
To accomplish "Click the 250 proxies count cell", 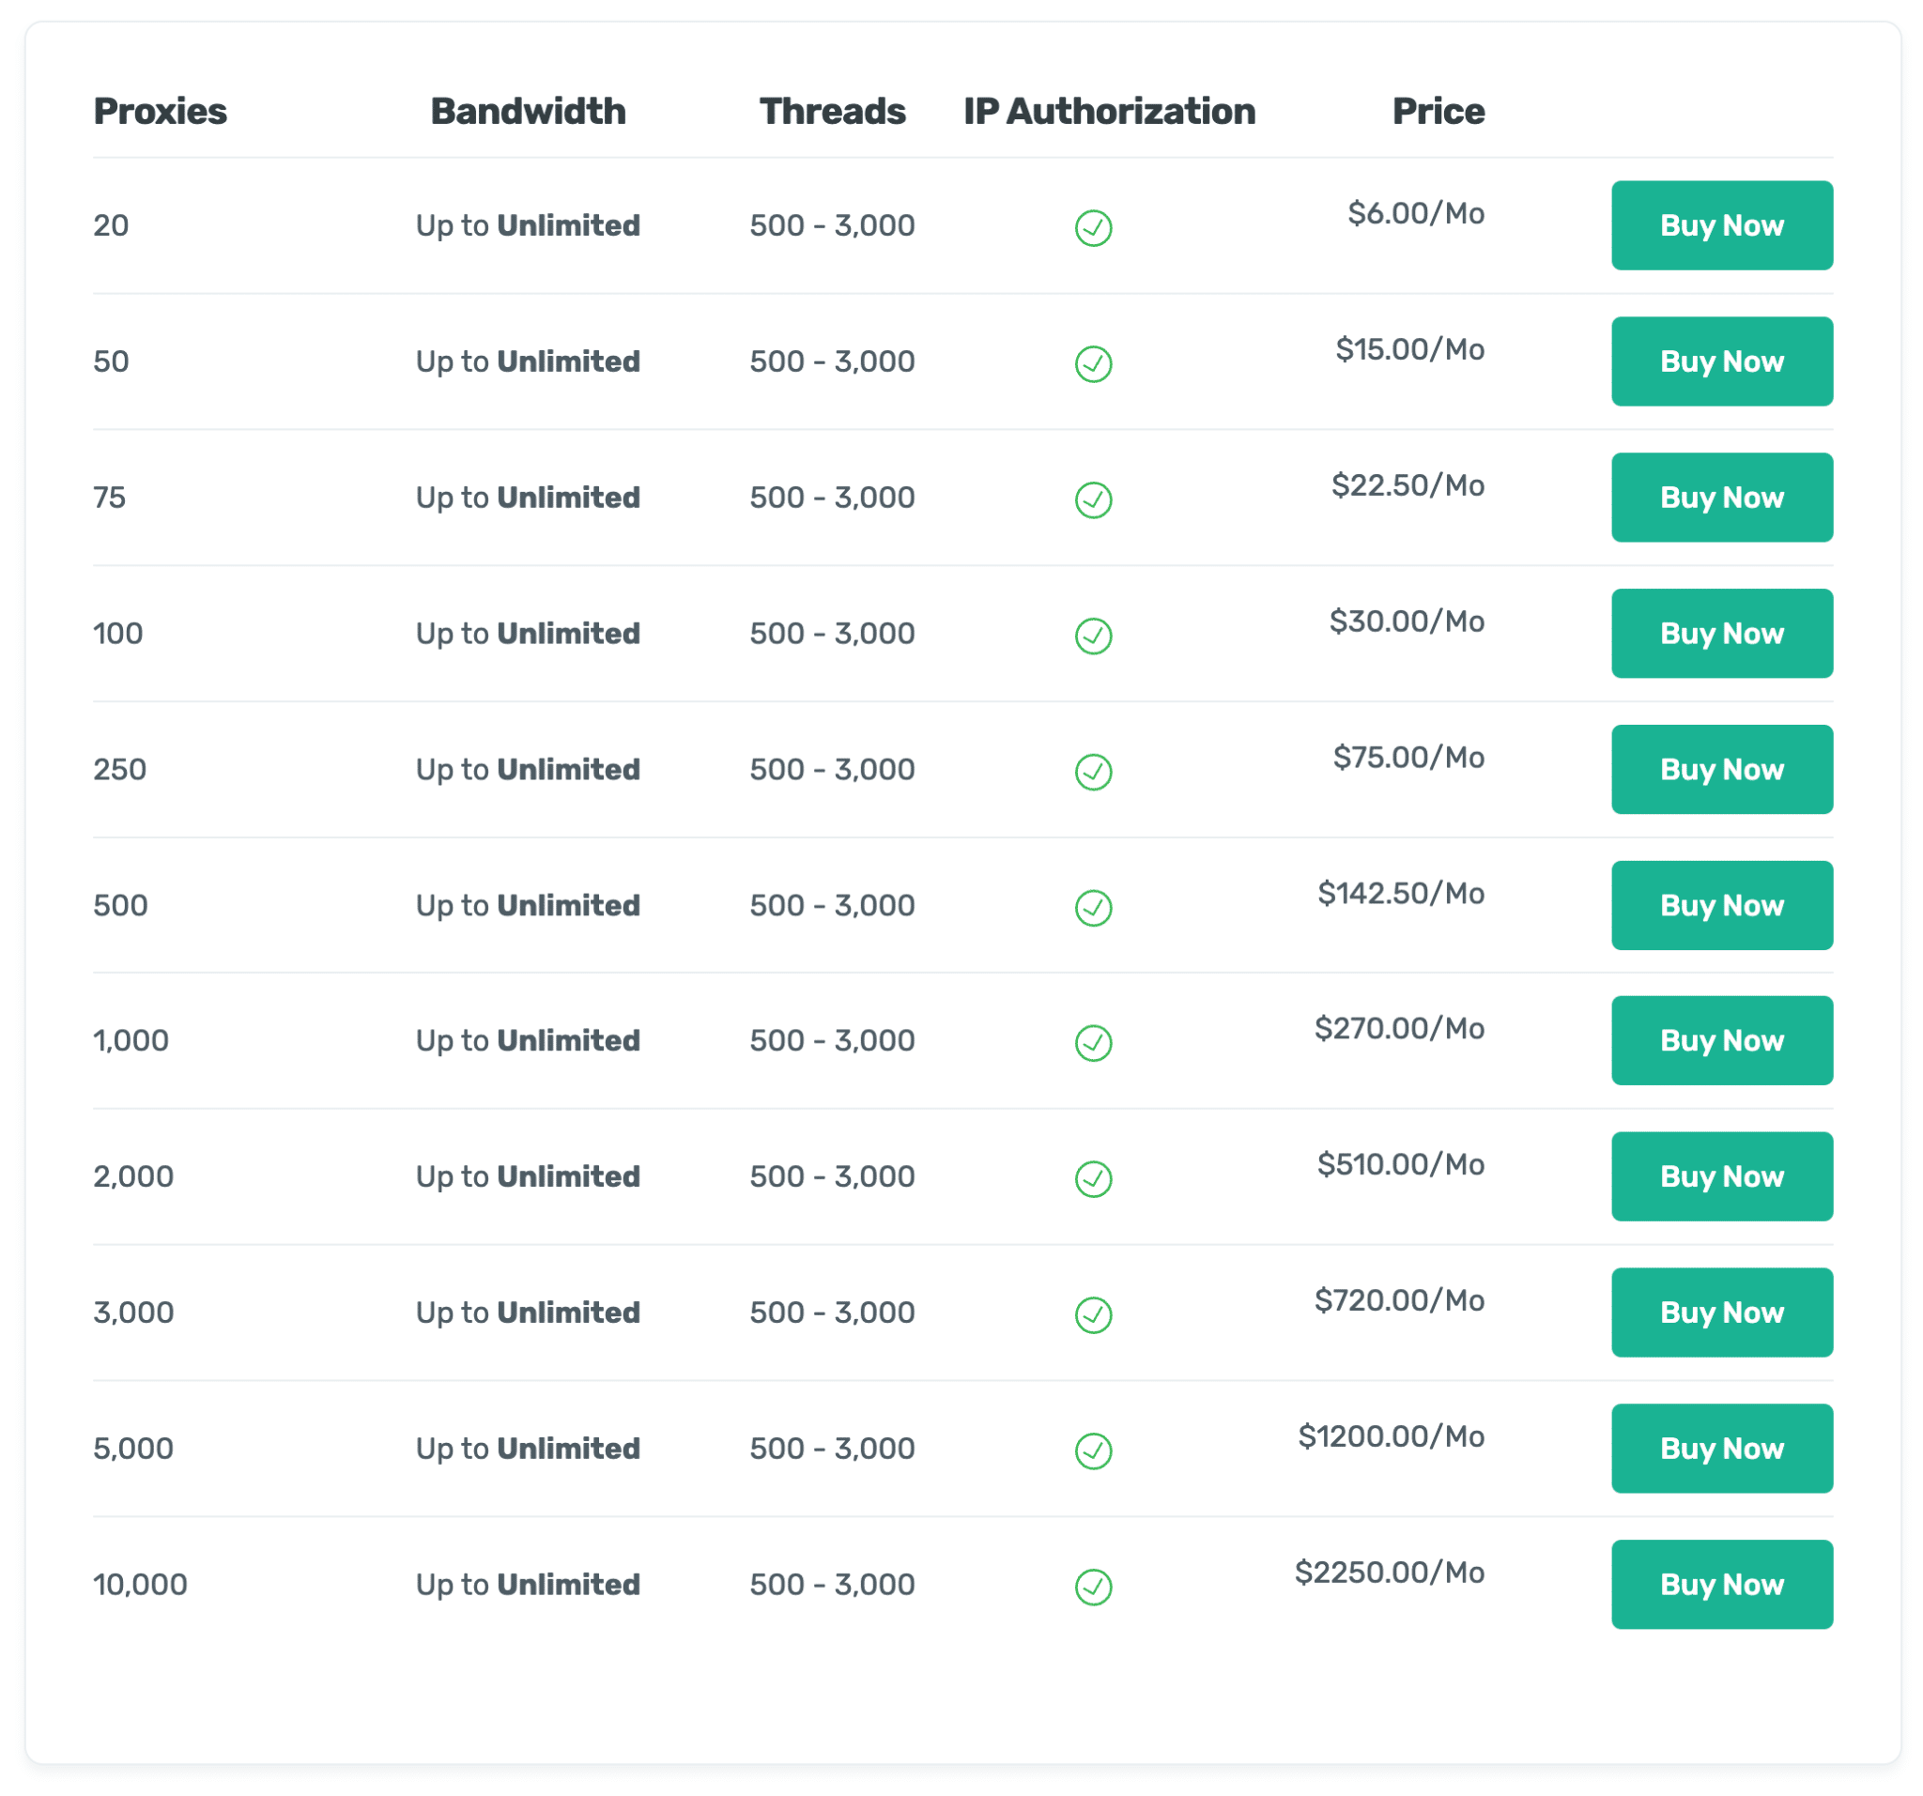I will point(120,770).
